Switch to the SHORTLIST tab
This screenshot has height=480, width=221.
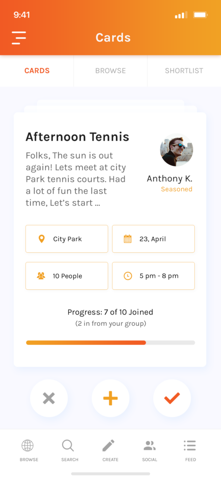pyautogui.click(x=184, y=71)
